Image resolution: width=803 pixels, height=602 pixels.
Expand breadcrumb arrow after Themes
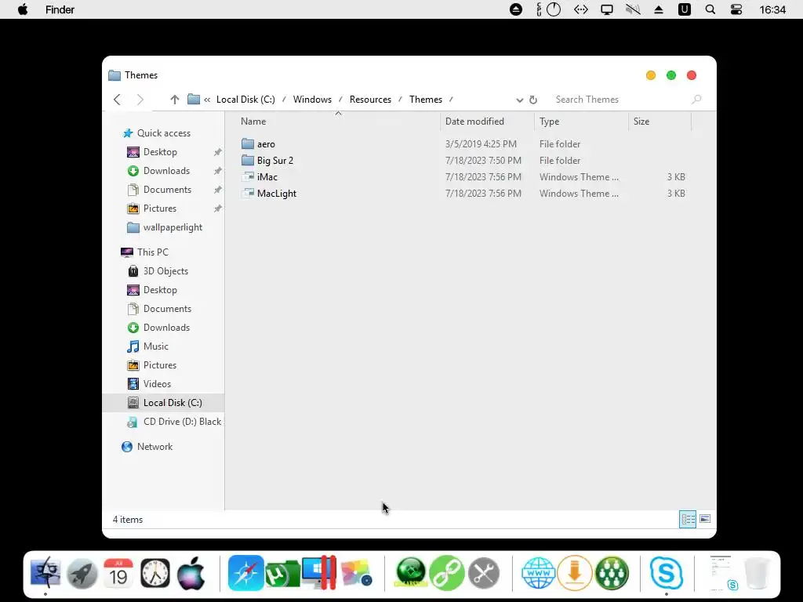pyautogui.click(x=451, y=100)
